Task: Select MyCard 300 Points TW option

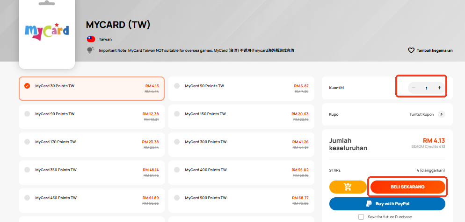Action: [241, 145]
